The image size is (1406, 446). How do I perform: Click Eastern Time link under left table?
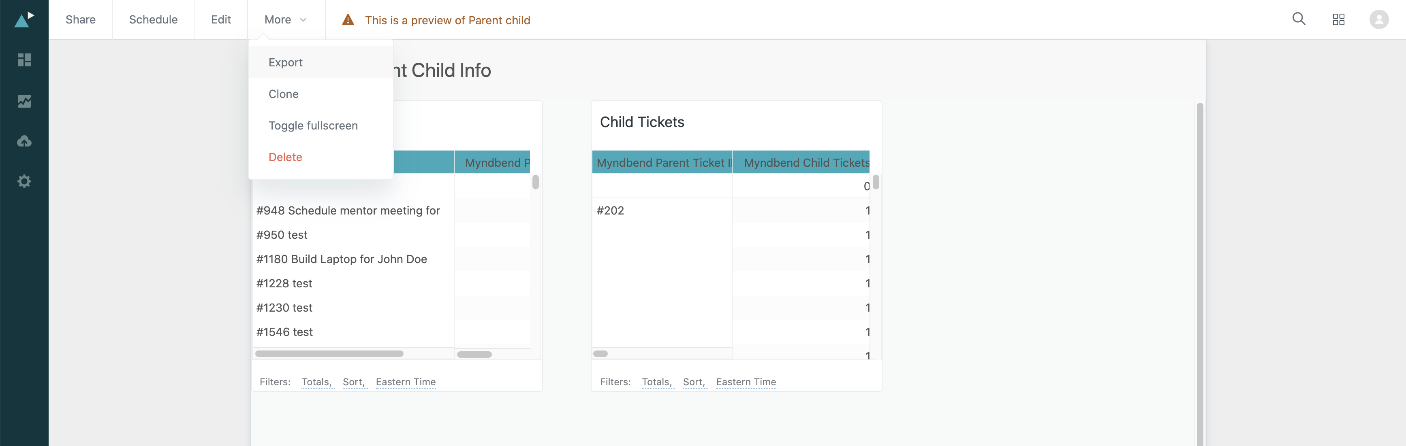pyautogui.click(x=406, y=382)
